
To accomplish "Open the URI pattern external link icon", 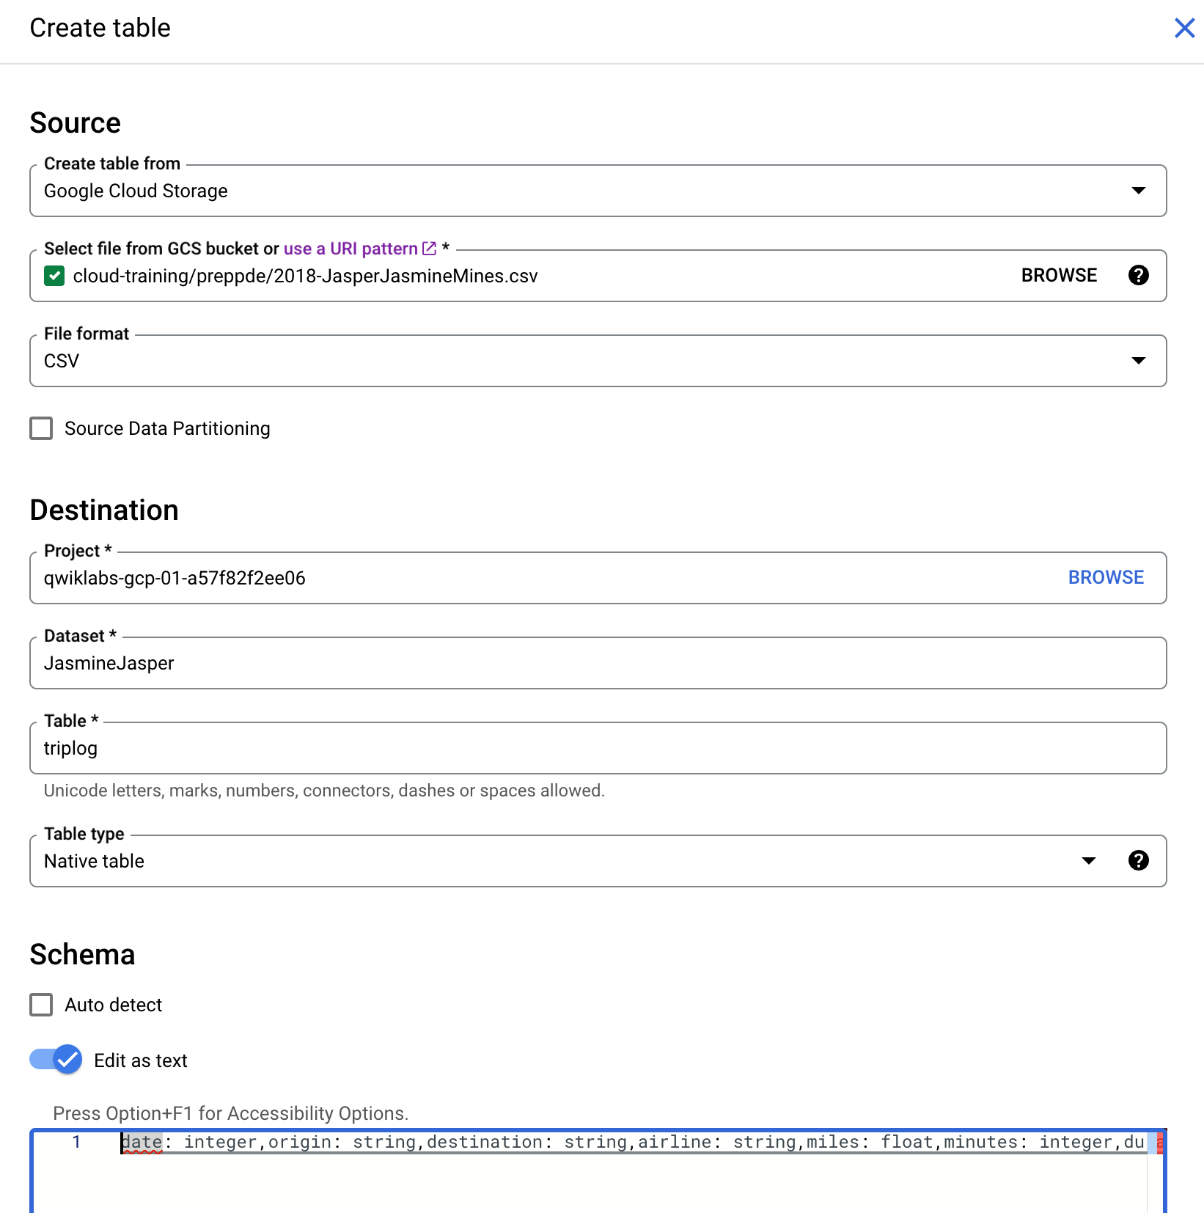I will [430, 249].
